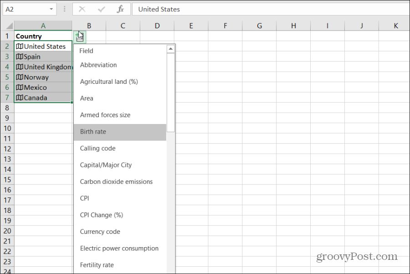This screenshot has width=410, height=274.
Task: Select column D header
Action: point(157,26)
